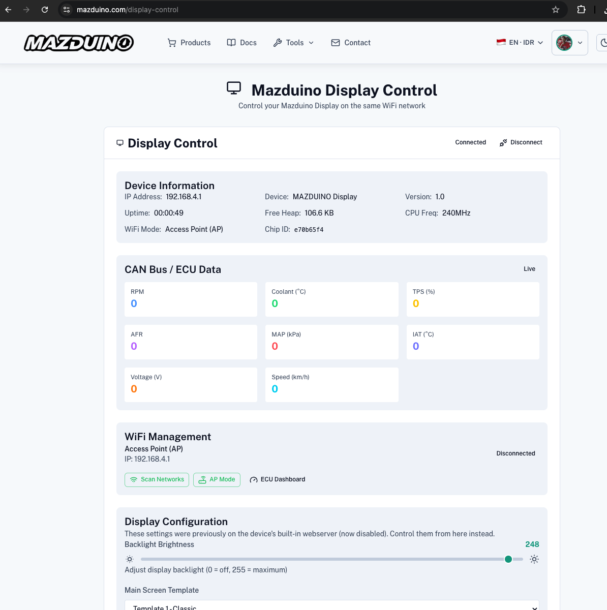Expand the Tools dropdown menu

pyautogui.click(x=294, y=43)
